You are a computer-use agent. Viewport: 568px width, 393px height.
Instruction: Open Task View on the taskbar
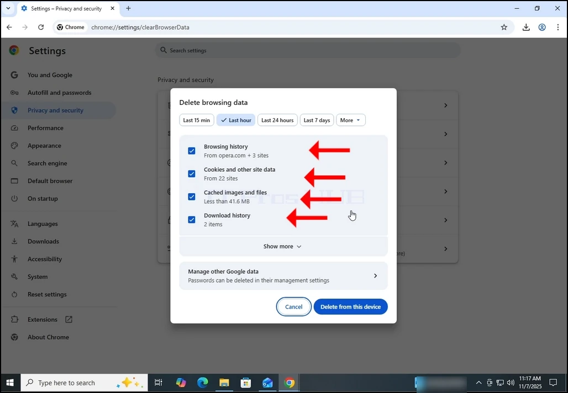point(159,383)
